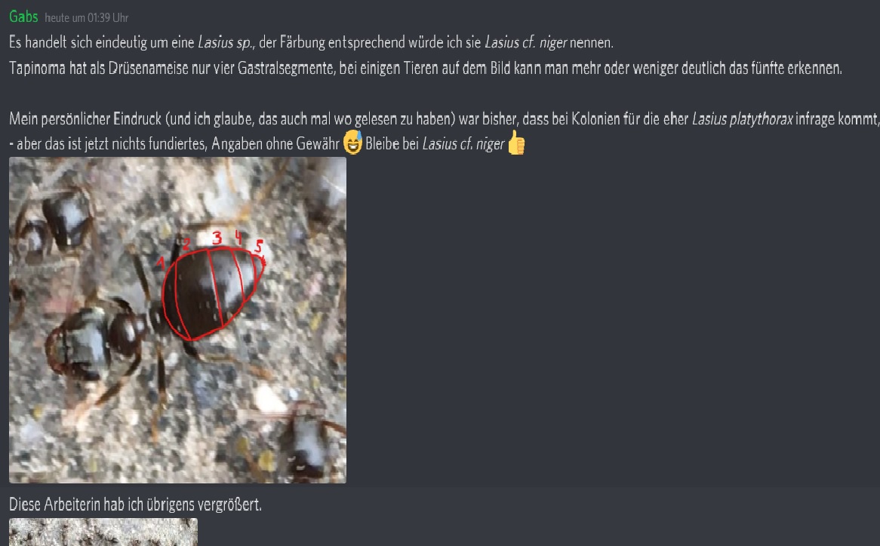Click the red number 5 annotation
The width and height of the screenshot is (880, 546).
click(x=259, y=246)
